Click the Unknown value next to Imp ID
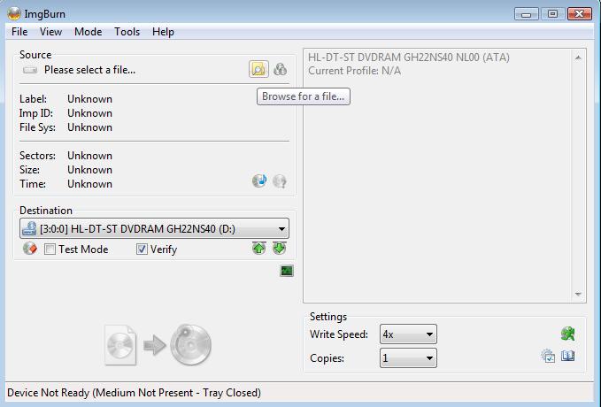The height and width of the screenshot is (407, 601). tap(89, 113)
